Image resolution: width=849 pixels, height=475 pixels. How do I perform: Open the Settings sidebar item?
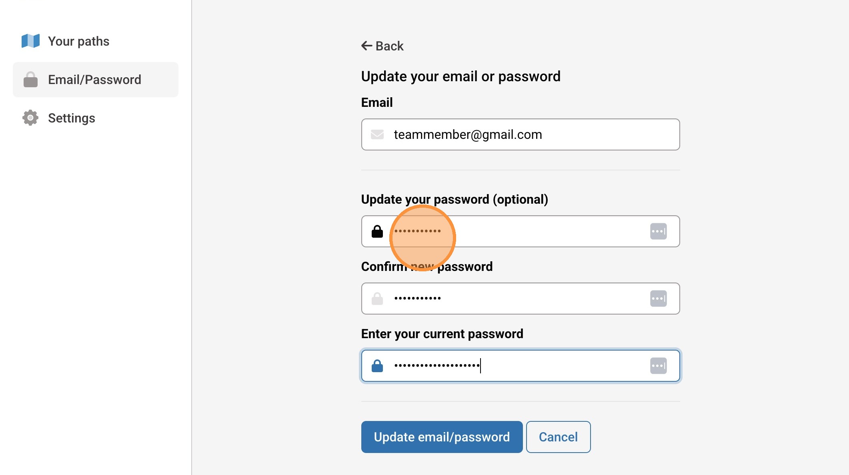[71, 118]
